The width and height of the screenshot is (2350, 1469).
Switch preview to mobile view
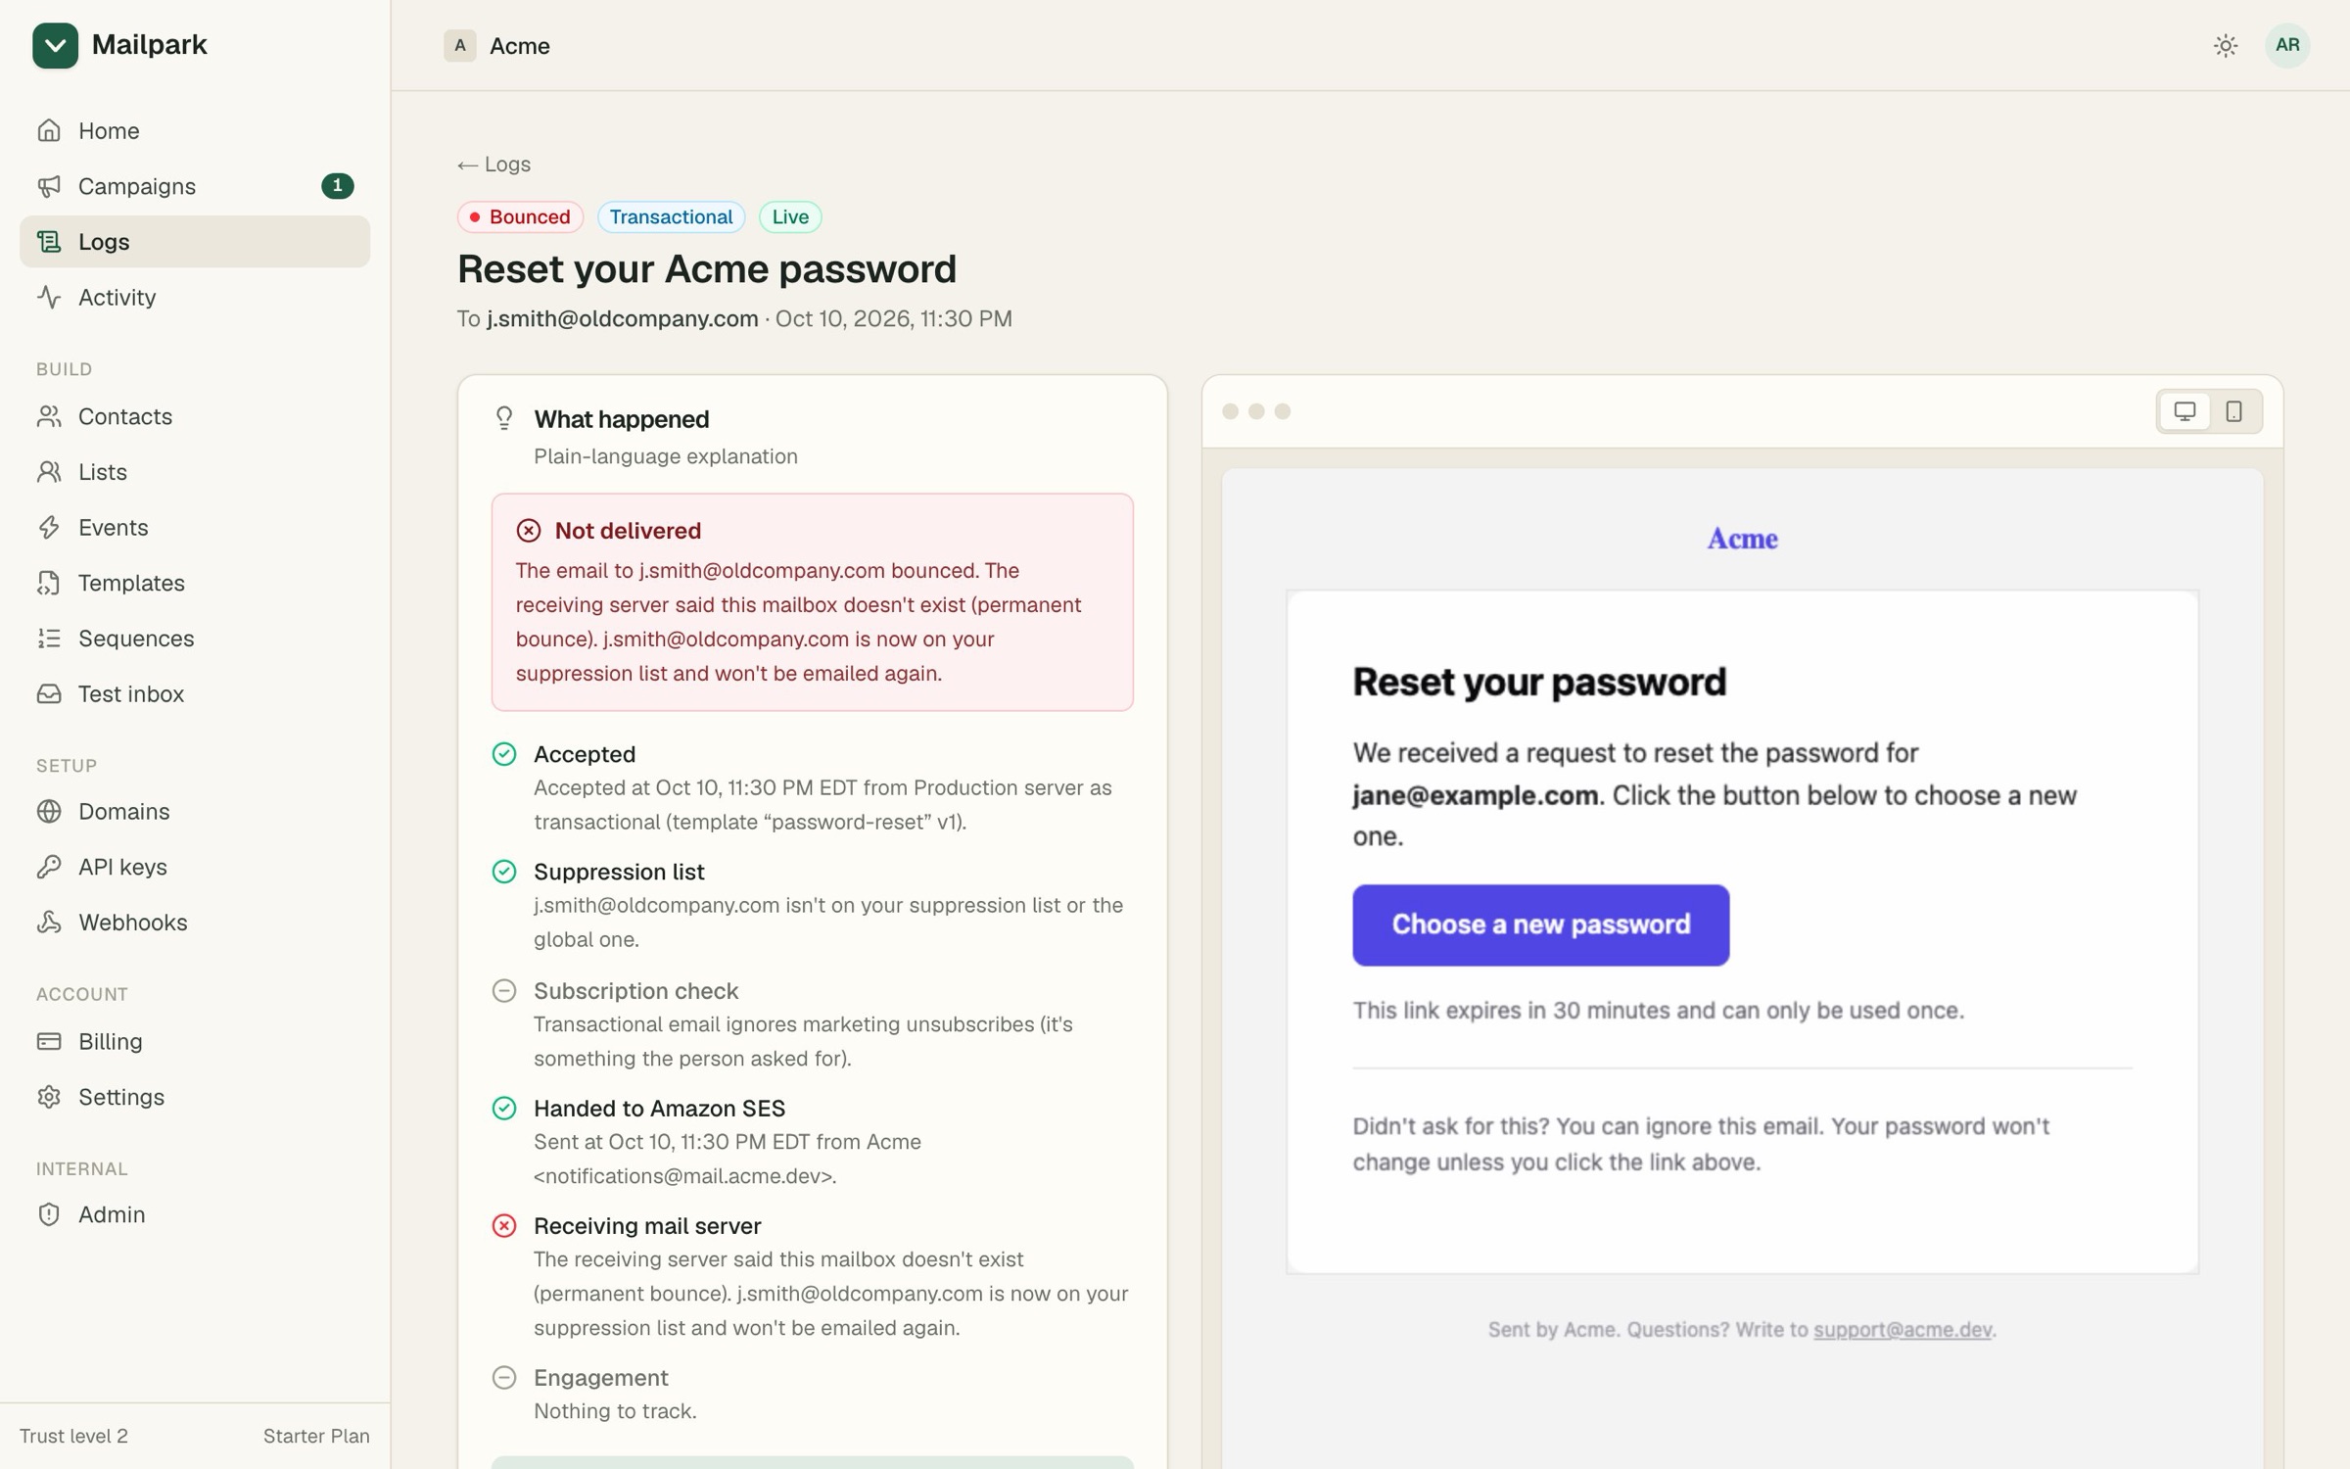pyautogui.click(x=2234, y=411)
